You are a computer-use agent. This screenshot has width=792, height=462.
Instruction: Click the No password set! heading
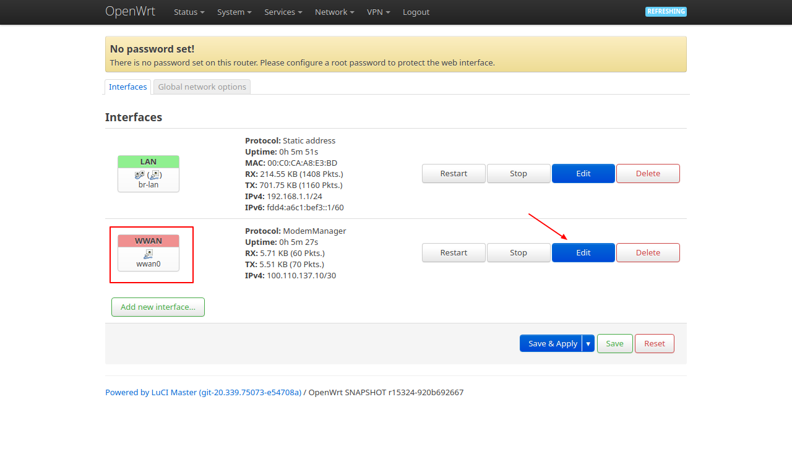pyautogui.click(x=152, y=49)
